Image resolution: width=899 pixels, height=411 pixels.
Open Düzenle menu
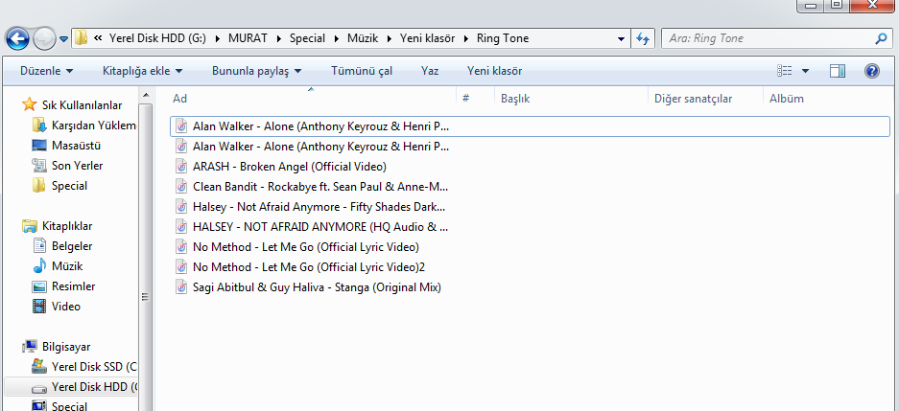tap(46, 71)
